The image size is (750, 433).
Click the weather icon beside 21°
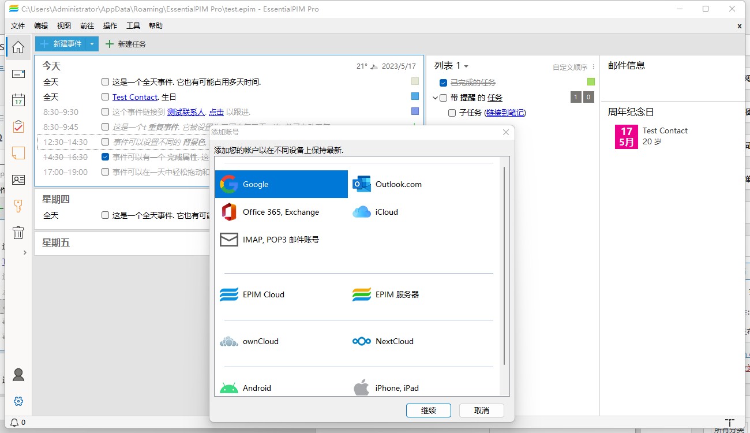[374, 66]
